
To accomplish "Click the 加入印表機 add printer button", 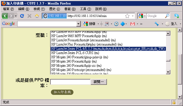I will pyautogui.click(x=62, y=92).
